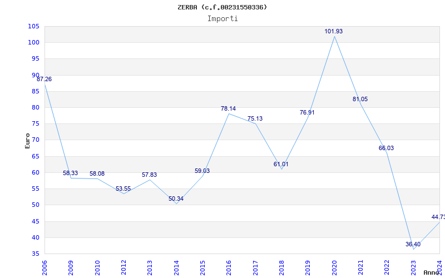Select the 59.03 data point label

202,171
